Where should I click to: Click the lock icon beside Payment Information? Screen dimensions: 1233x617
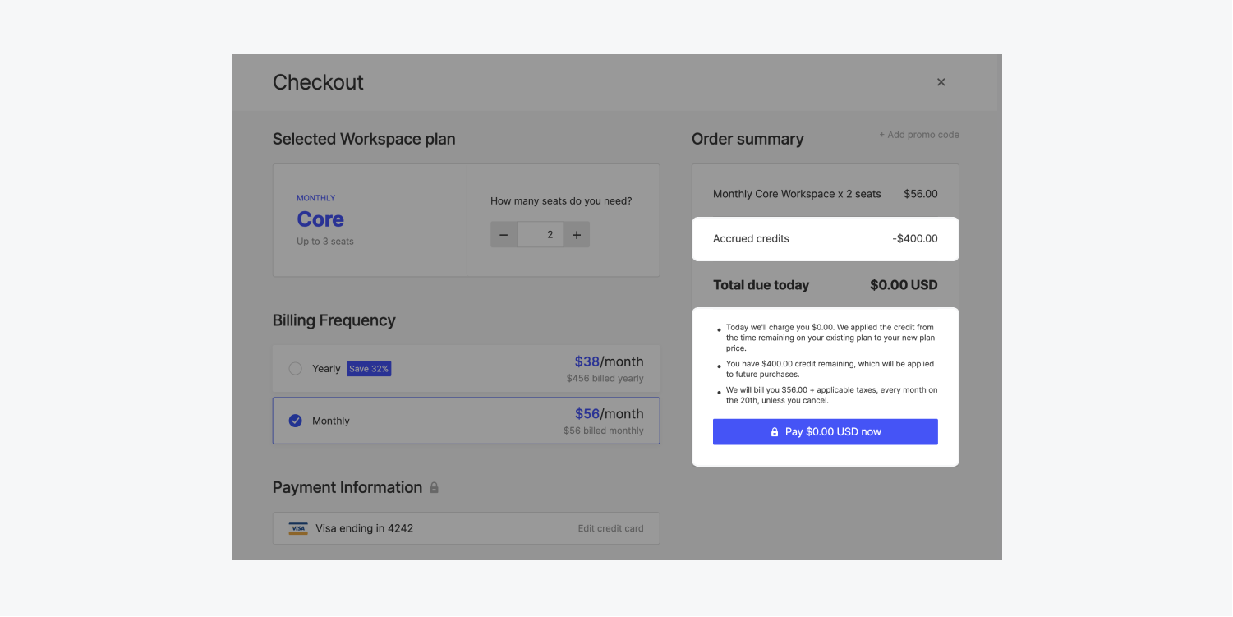434,487
